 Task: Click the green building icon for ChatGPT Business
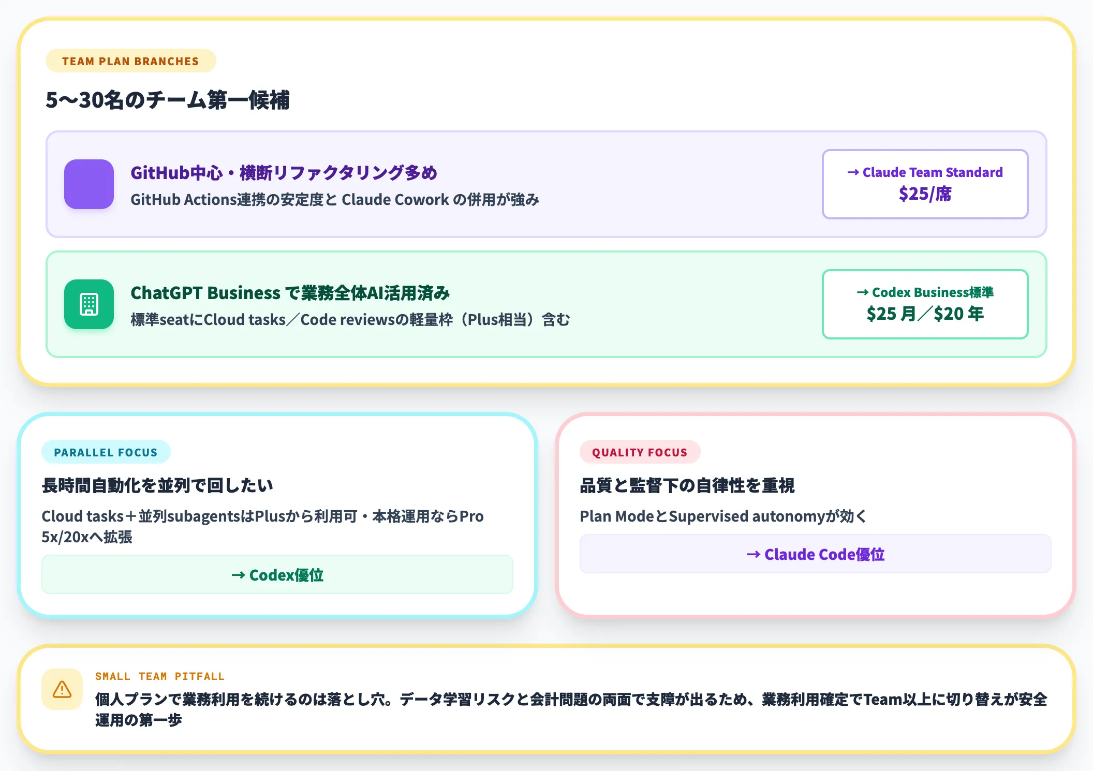[x=89, y=304]
